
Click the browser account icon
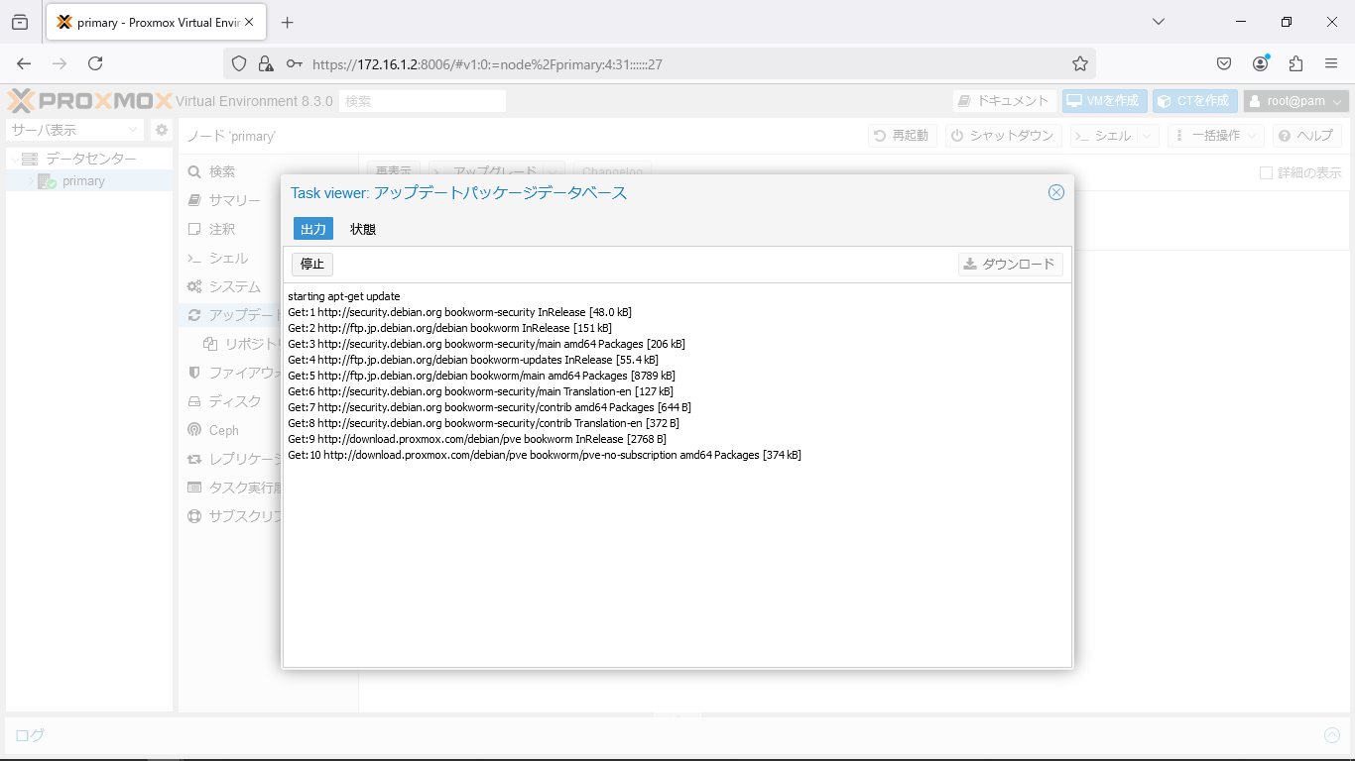coord(1260,63)
